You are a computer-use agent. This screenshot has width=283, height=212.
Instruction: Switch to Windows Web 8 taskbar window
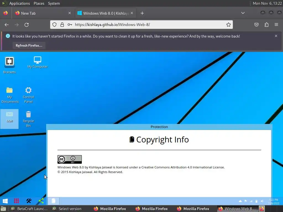click(237, 209)
